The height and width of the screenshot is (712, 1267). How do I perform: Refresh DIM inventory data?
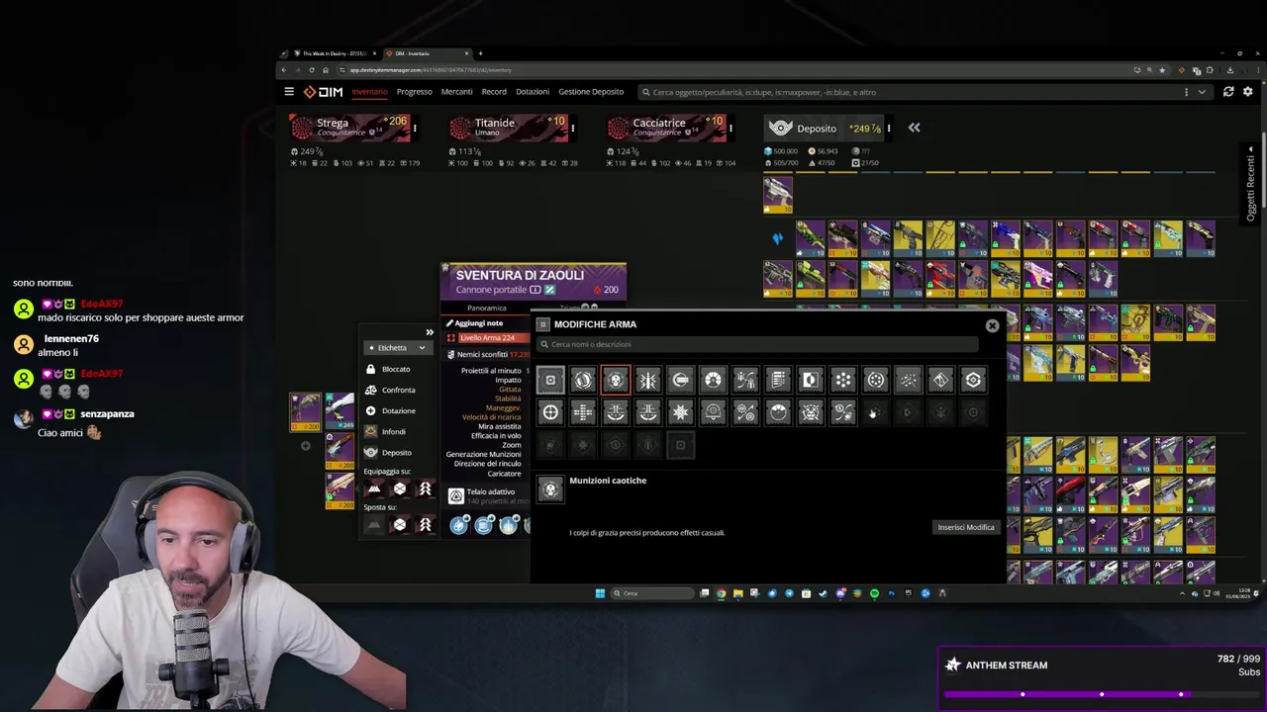1228,92
